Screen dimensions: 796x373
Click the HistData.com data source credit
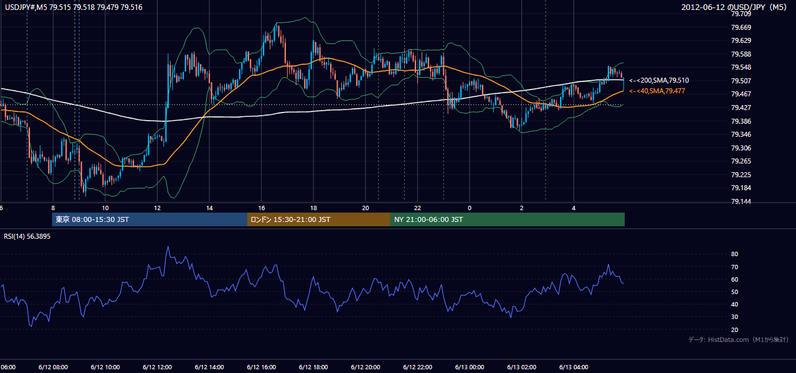pos(738,339)
